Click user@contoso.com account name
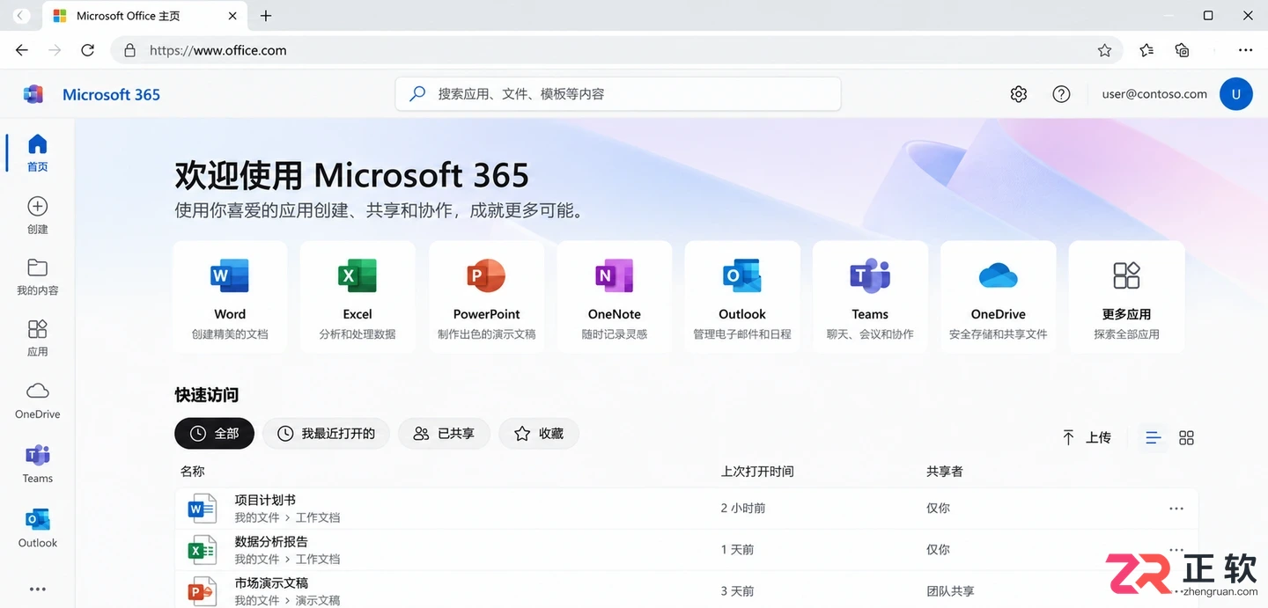Image resolution: width=1268 pixels, height=608 pixels. (x=1154, y=94)
